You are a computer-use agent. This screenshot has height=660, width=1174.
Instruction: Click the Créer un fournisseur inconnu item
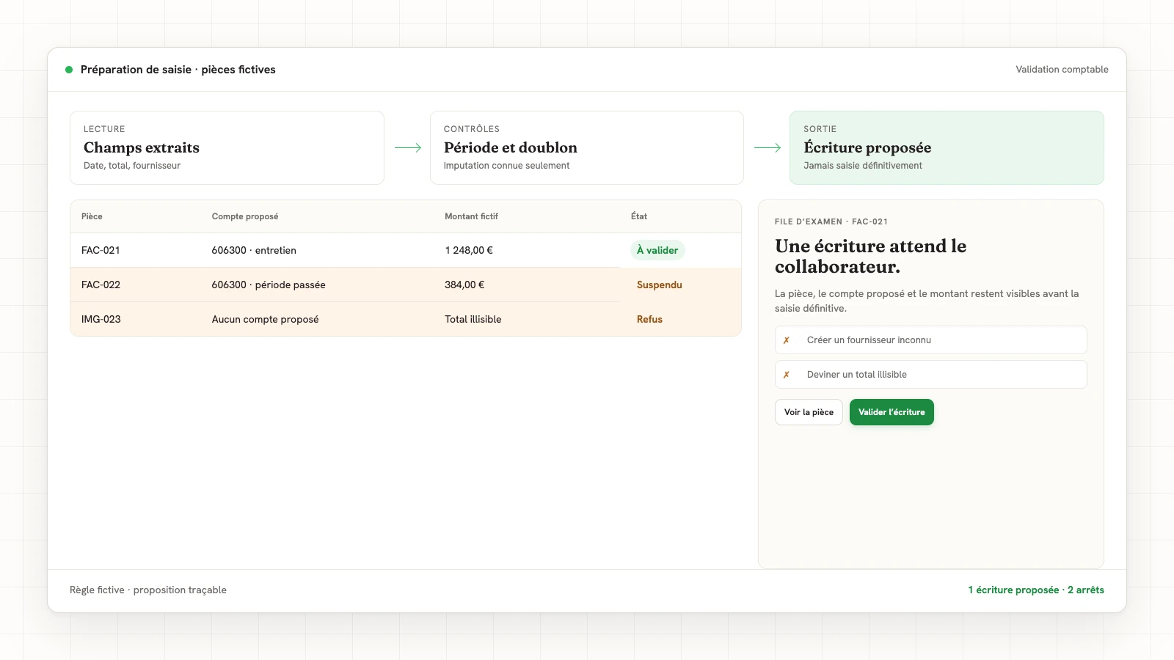pyautogui.click(x=930, y=340)
